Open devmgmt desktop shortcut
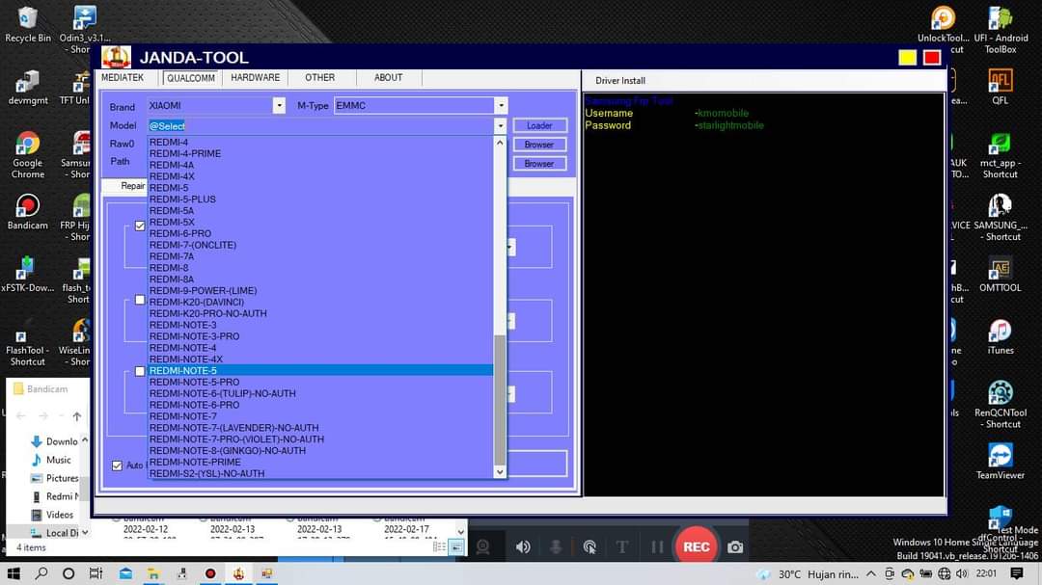This screenshot has height=585, width=1042. coord(27,88)
